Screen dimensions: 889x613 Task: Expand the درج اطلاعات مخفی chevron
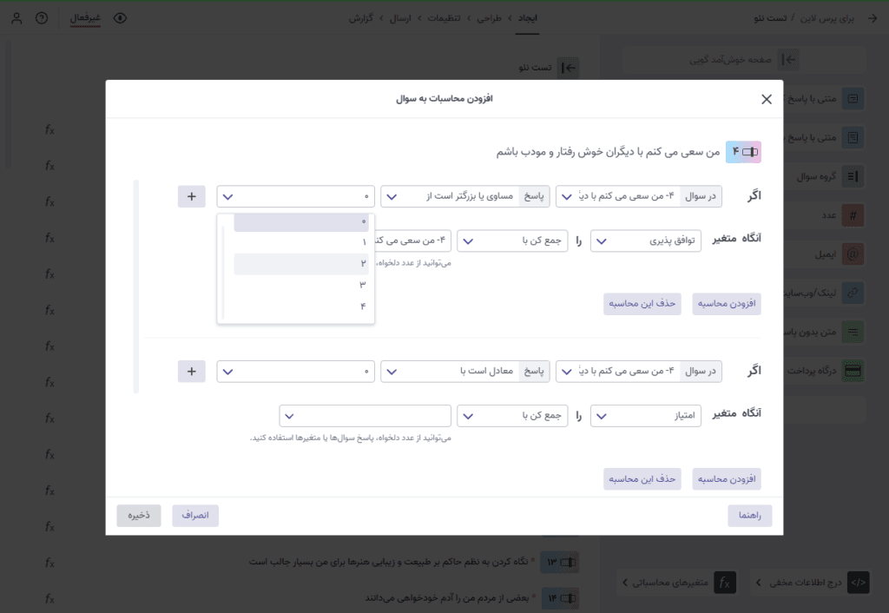click(x=759, y=583)
